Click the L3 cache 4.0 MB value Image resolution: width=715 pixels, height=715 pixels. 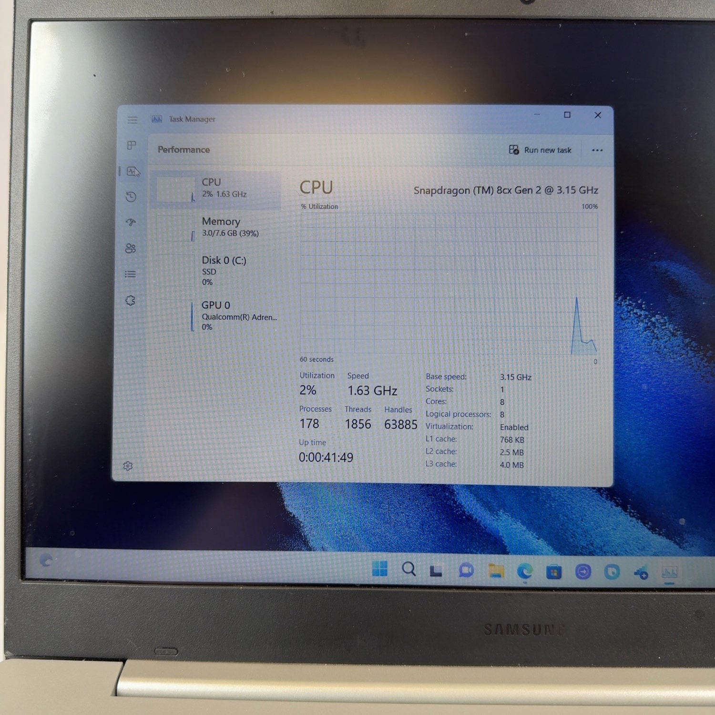click(x=511, y=465)
